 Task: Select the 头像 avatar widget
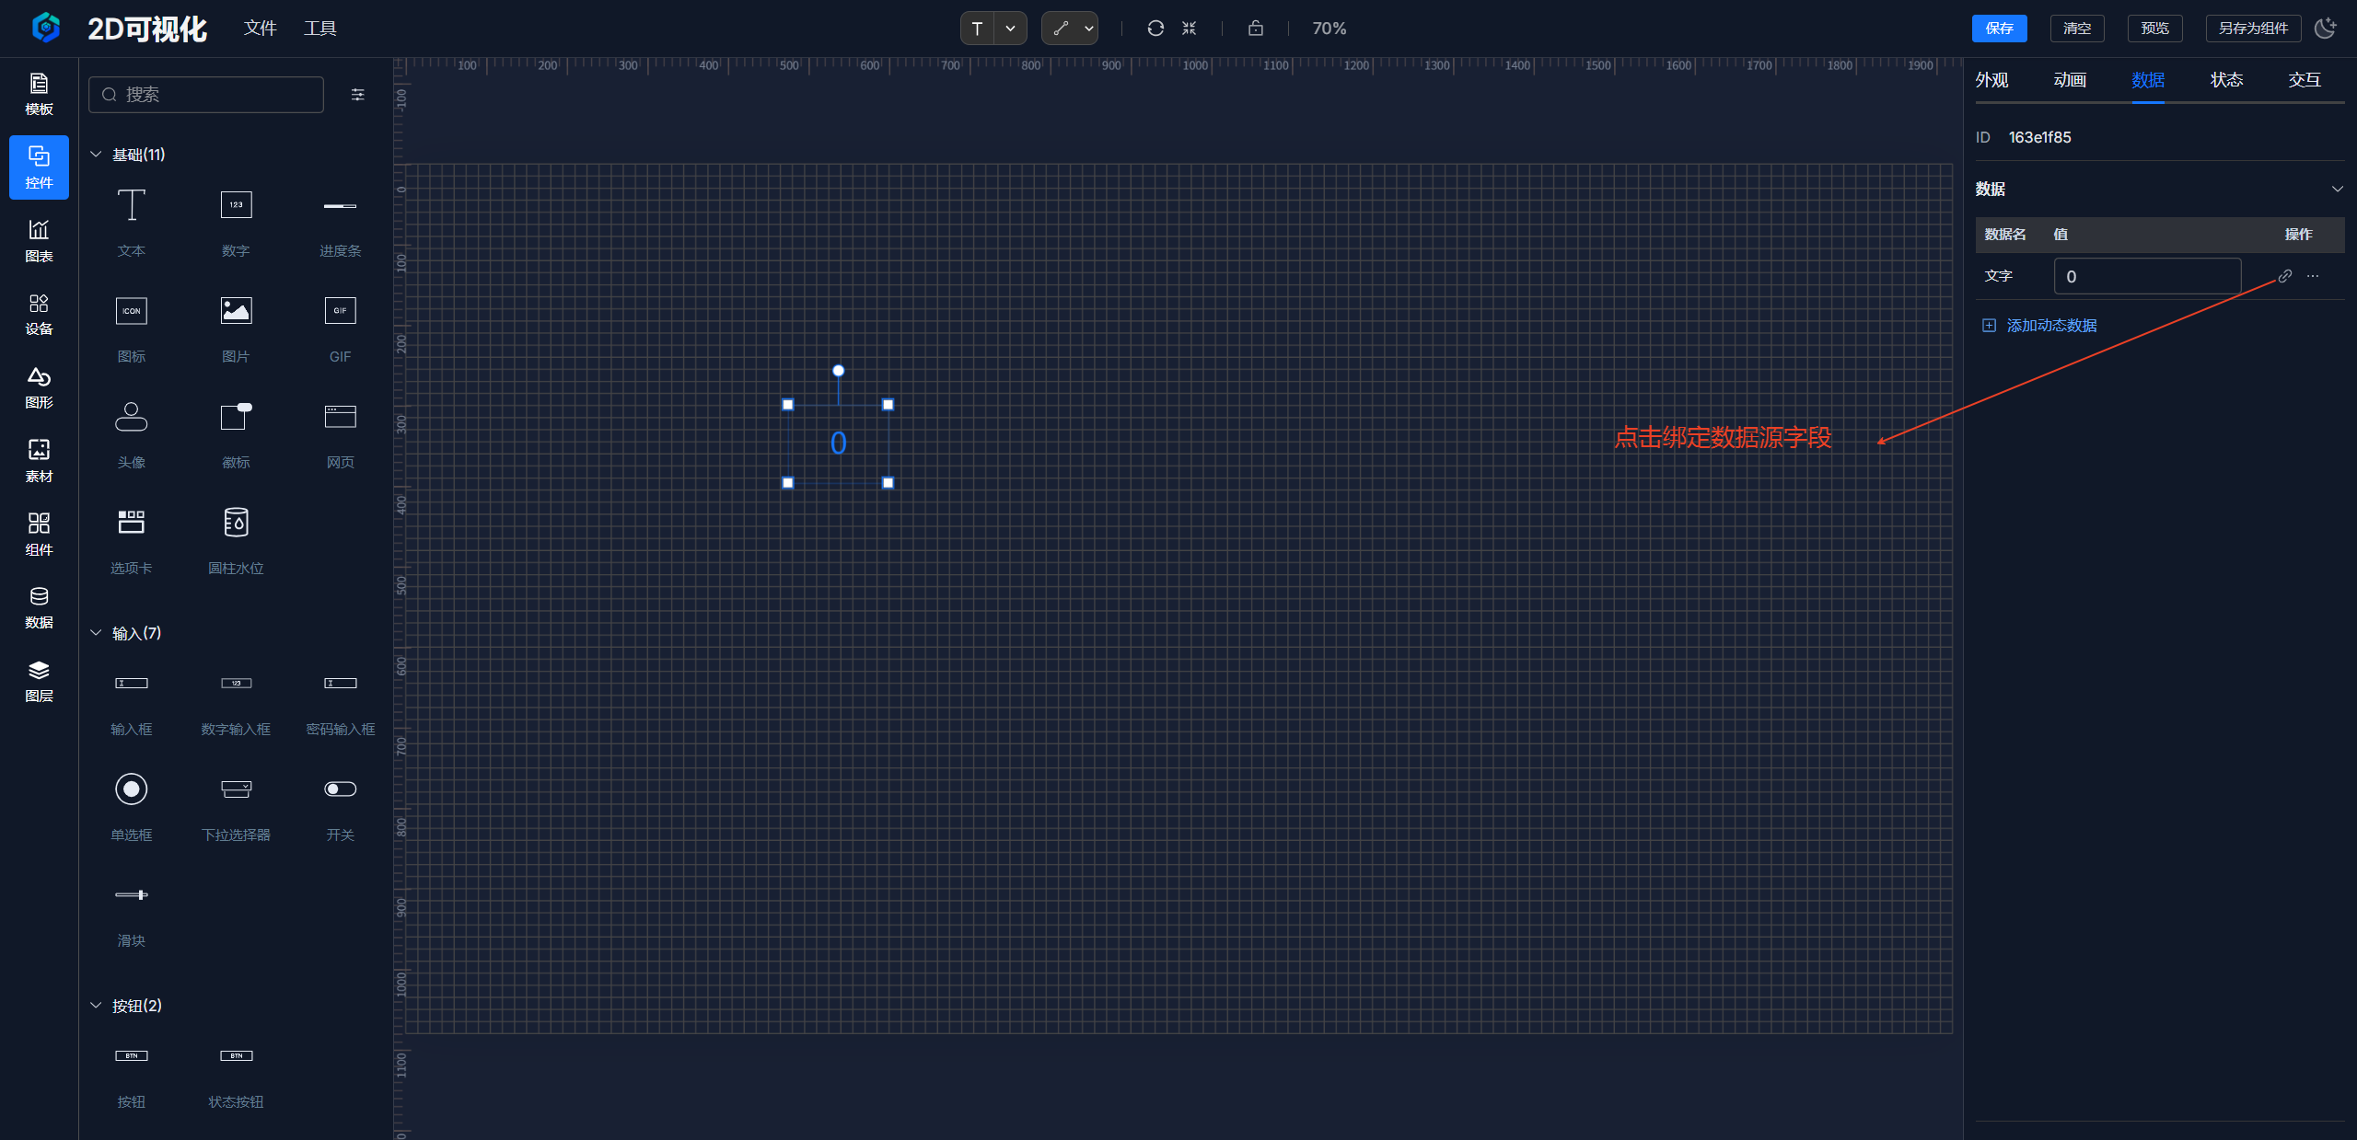(131, 433)
